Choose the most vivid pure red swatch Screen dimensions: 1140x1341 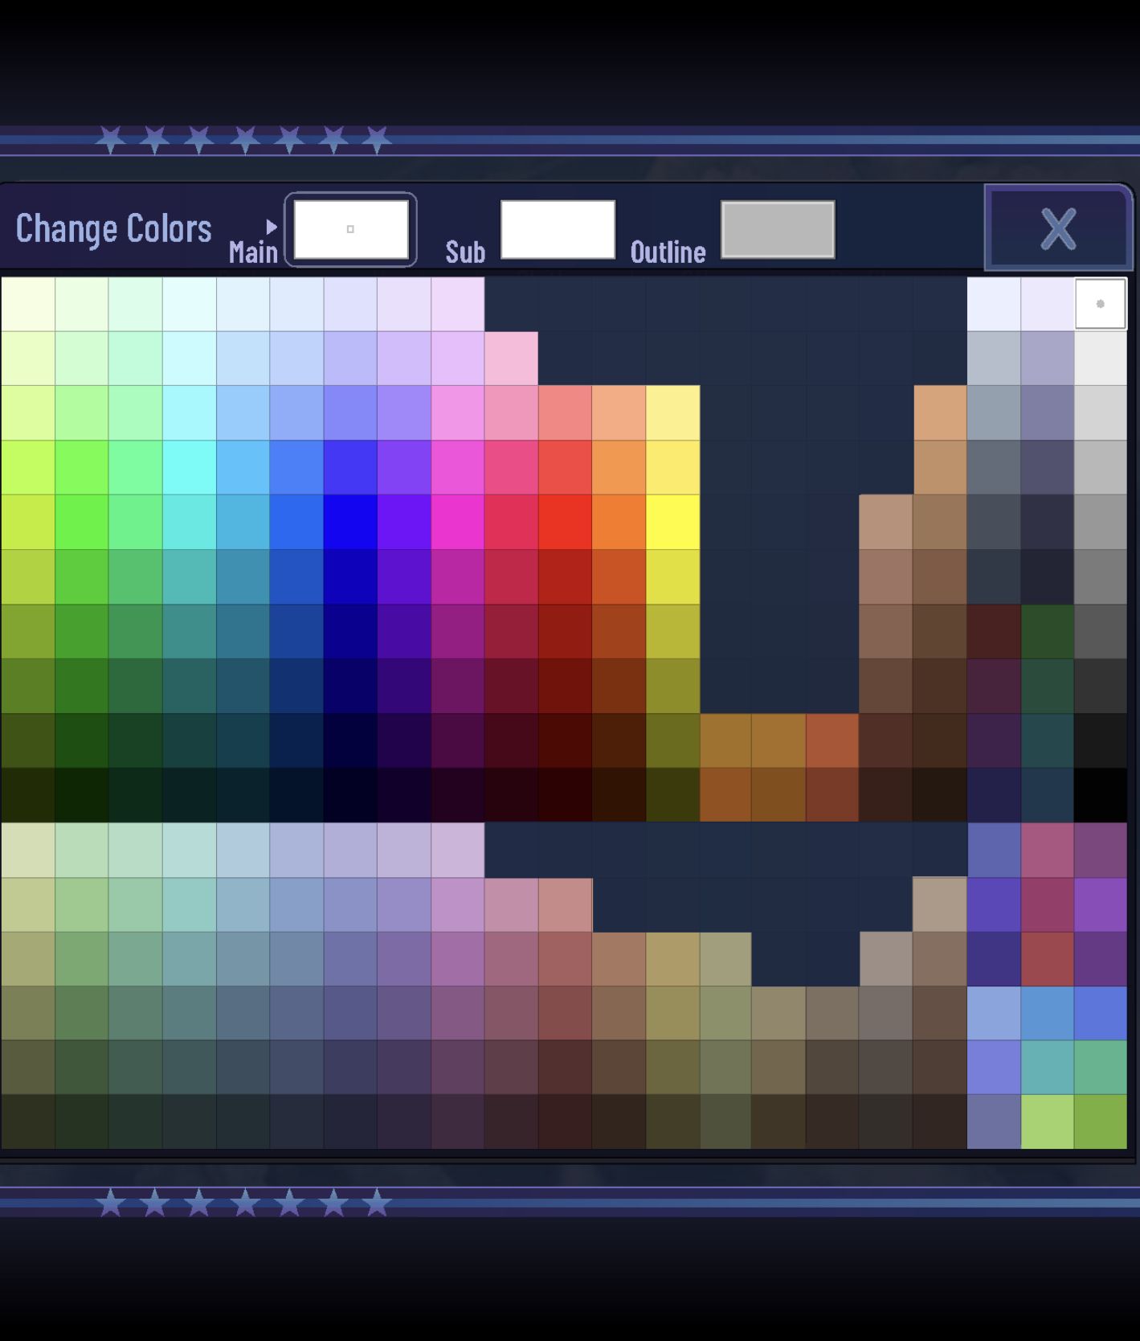565,522
